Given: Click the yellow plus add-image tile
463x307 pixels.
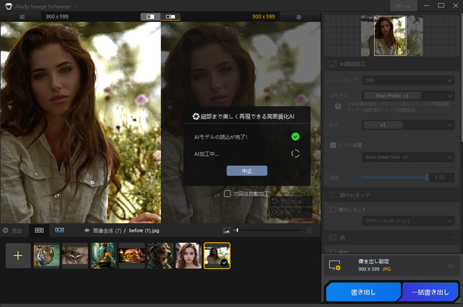Looking at the screenshot, I should [x=18, y=256].
